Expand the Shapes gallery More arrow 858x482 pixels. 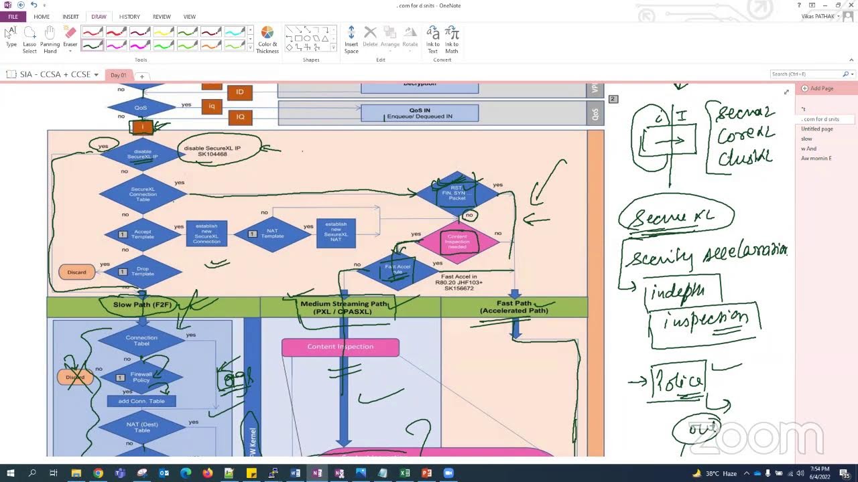coord(334,49)
